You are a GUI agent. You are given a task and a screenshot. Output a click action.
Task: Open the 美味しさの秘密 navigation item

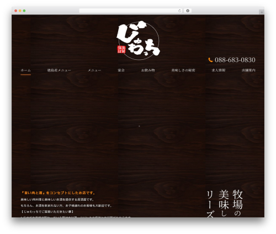[x=183, y=70]
